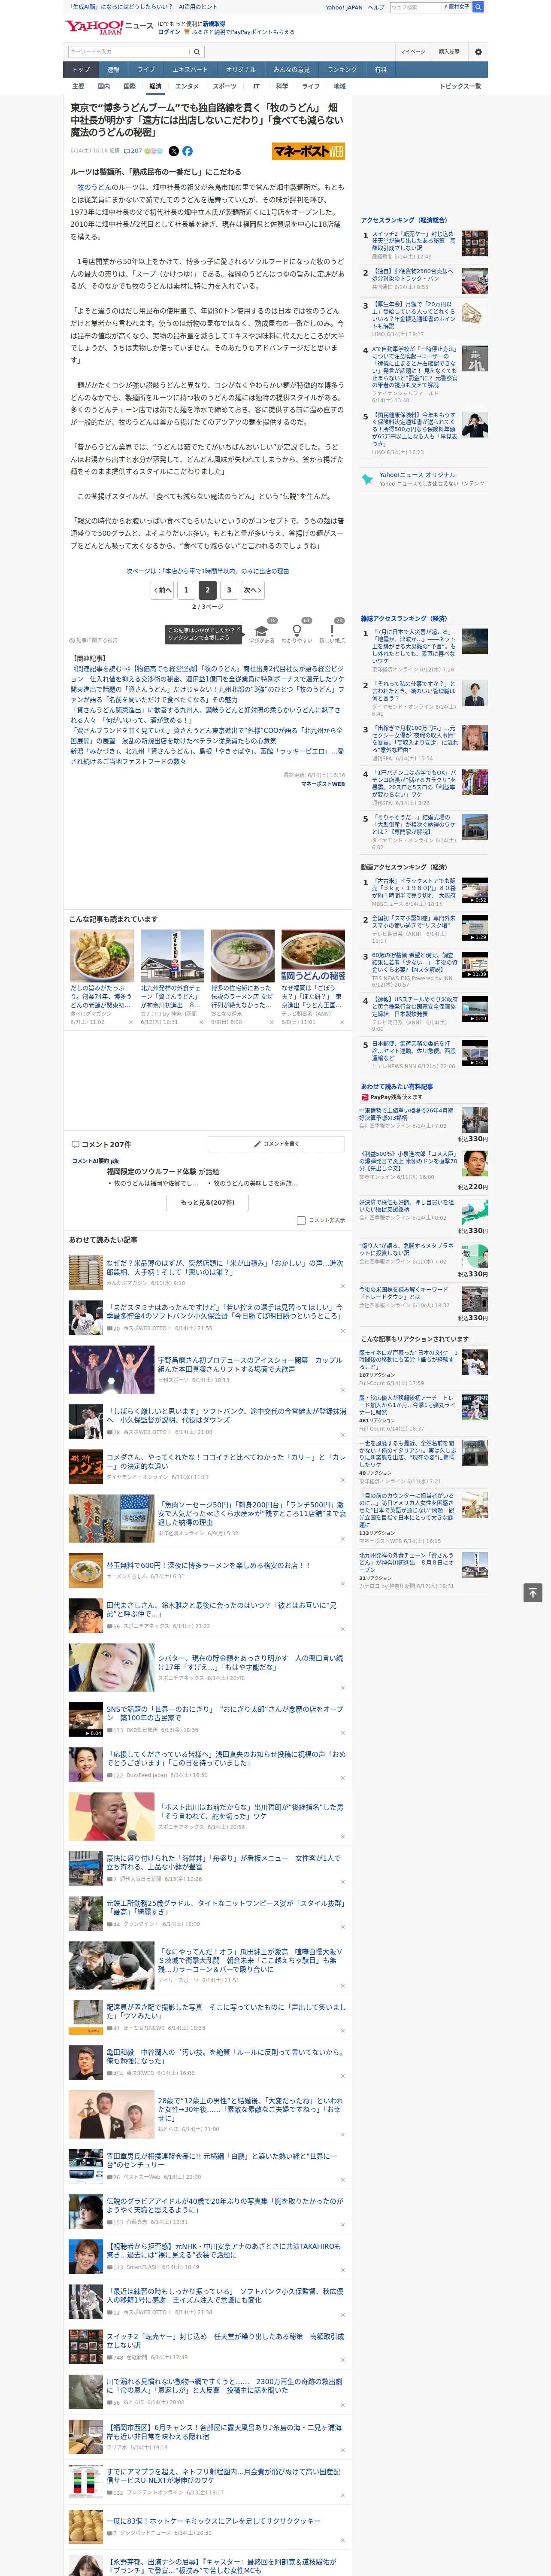Open the 国内 category
551x2576 pixels.
(103, 86)
